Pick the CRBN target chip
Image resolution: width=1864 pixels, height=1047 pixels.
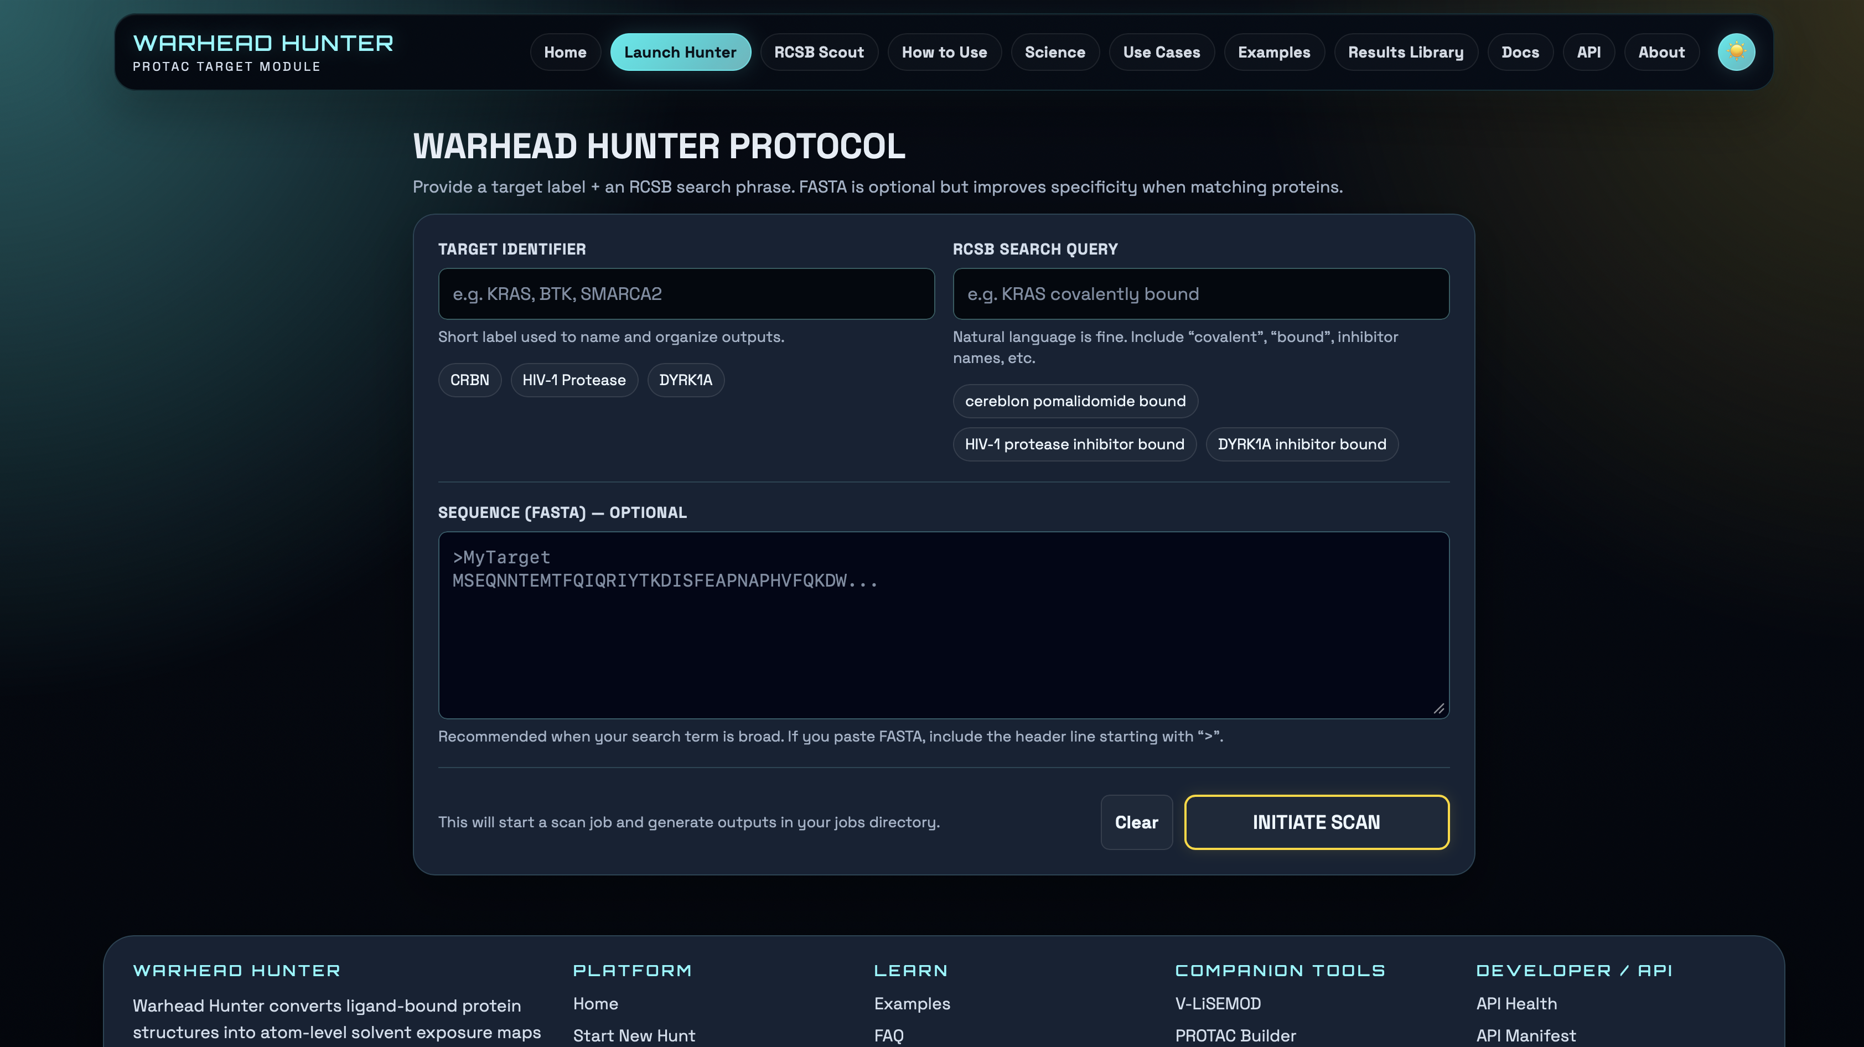(x=470, y=380)
